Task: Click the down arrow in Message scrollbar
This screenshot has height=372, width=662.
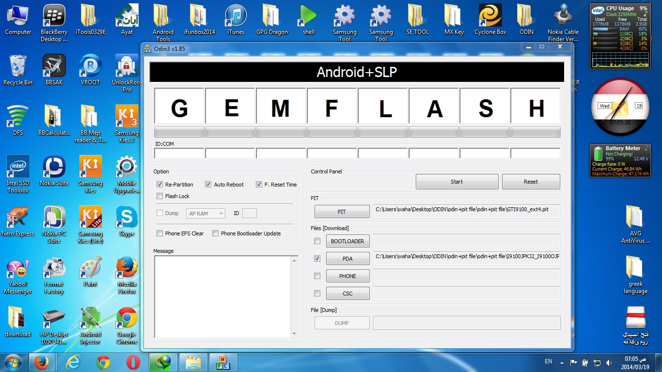Action: (294, 333)
